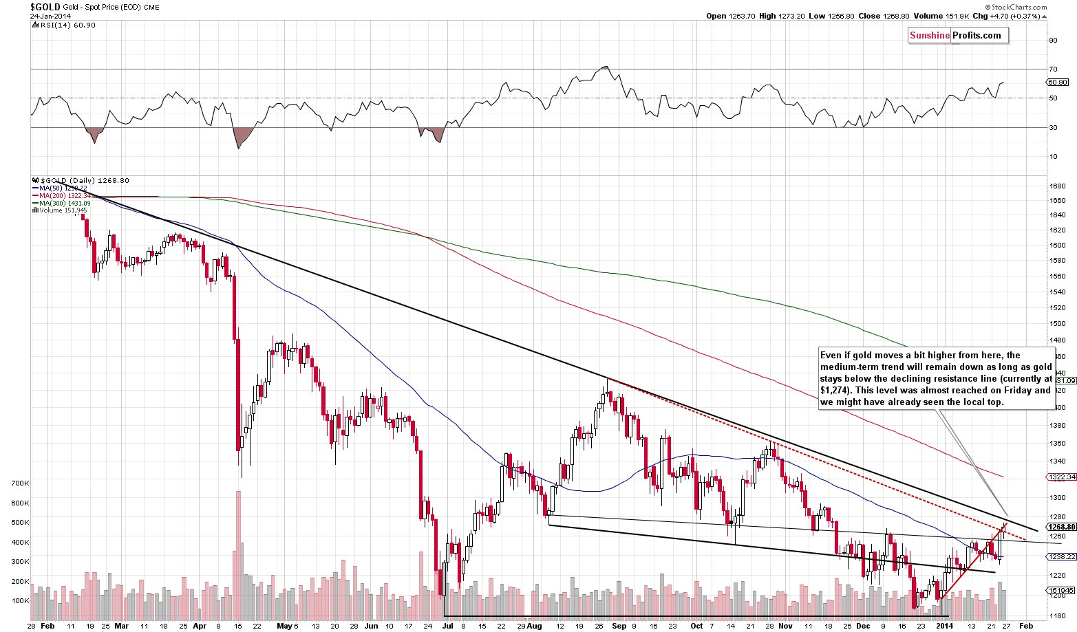Click the Dec label on time axis
The image size is (1077, 632).
862,626
